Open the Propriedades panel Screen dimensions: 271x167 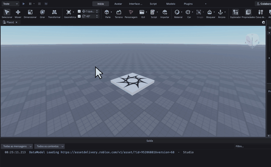coord(248,14)
